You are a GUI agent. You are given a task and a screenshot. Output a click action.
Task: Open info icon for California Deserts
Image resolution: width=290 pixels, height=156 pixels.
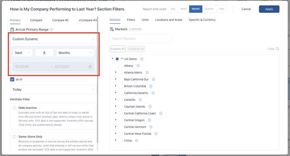153,93
